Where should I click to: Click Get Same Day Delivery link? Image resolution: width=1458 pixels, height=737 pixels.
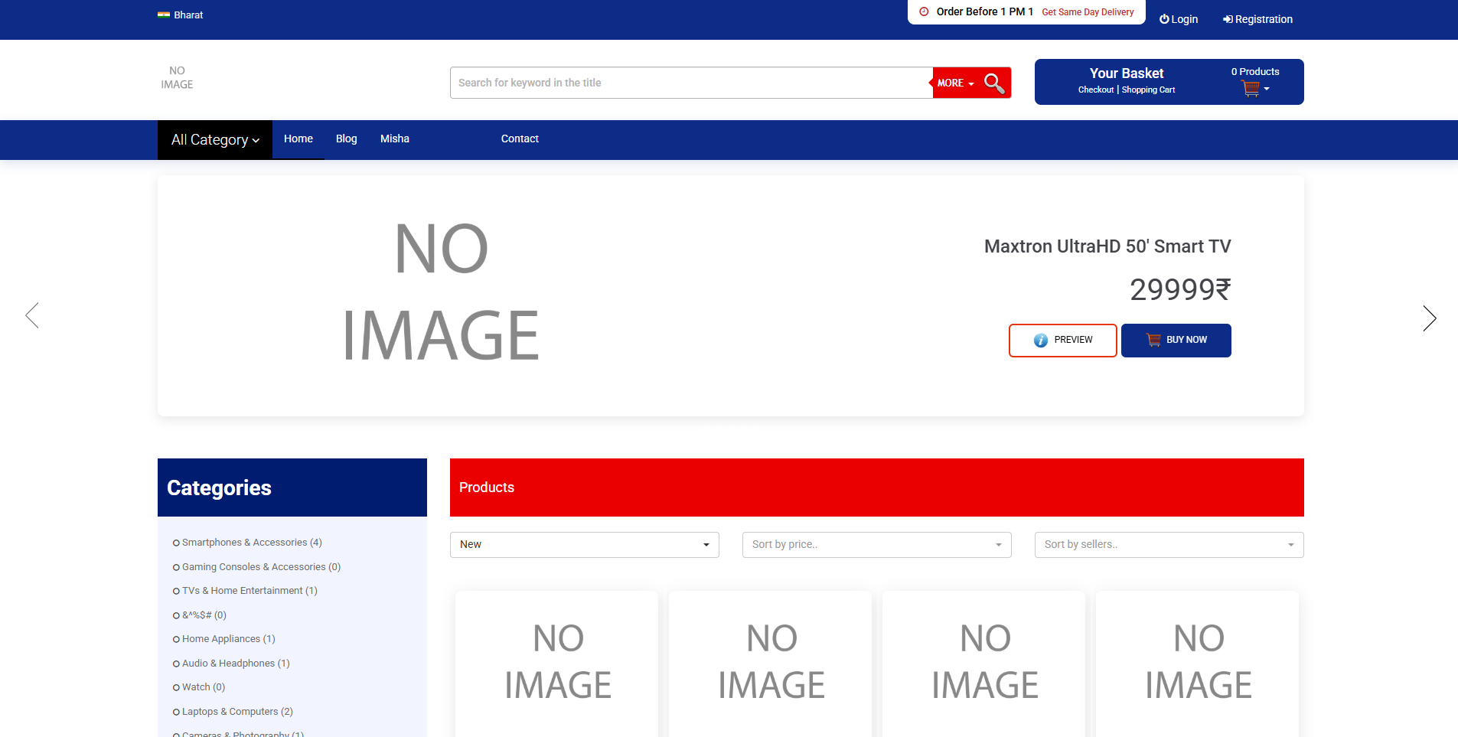click(1088, 12)
